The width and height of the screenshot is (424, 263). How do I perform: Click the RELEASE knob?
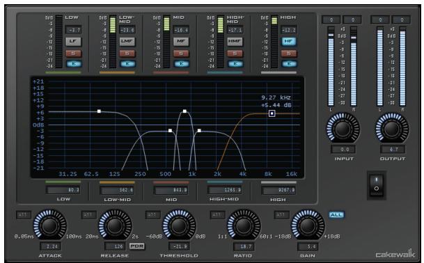[115, 225]
